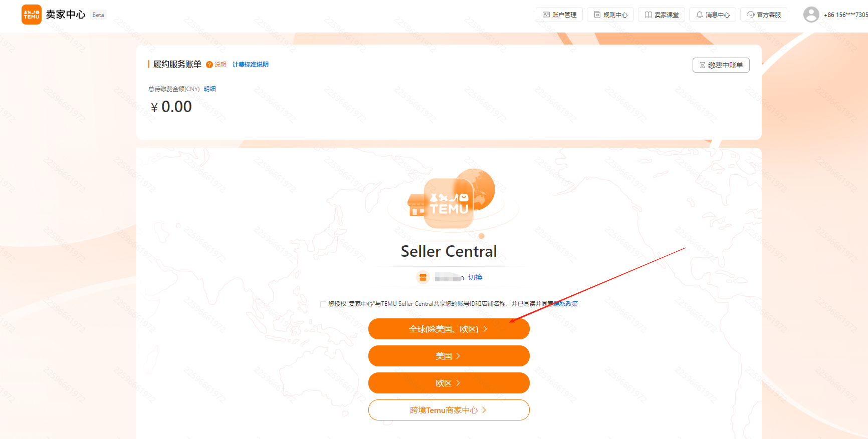This screenshot has height=439, width=868.
Task: Tick the authorization agreement checkbox
Action: [x=323, y=304]
